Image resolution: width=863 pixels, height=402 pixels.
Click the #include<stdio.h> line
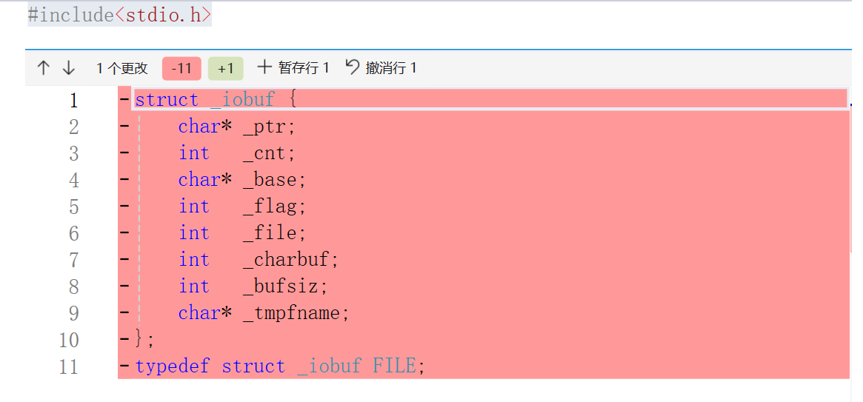(119, 15)
